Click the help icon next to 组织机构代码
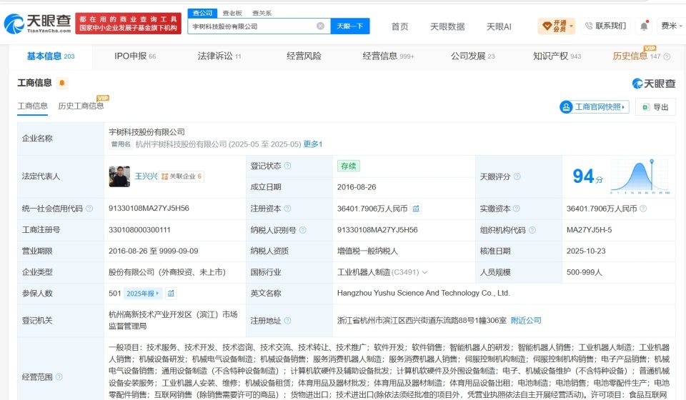 tap(532, 230)
